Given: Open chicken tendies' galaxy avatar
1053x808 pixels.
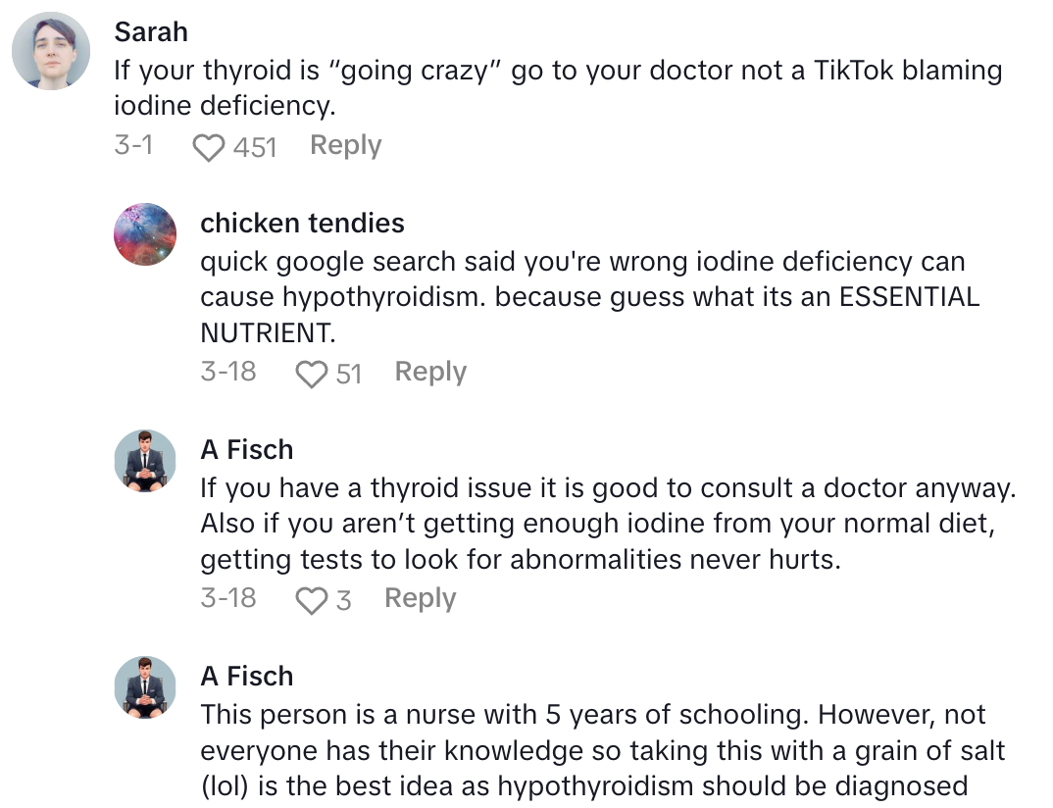Looking at the screenshot, I should pyautogui.click(x=145, y=234).
